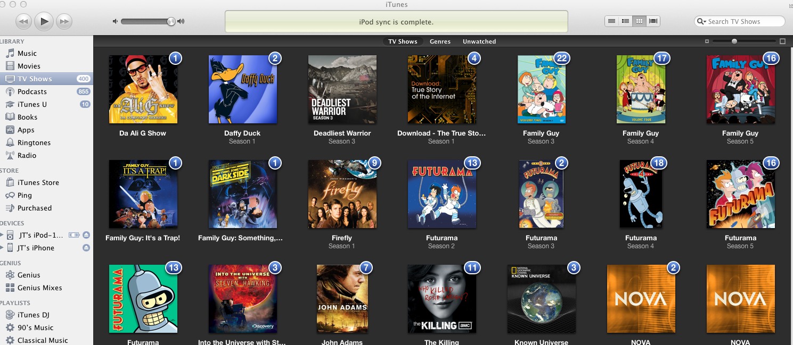Click Podcasts 855 count badge
Image resolution: width=793 pixels, height=345 pixels.
click(84, 91)
